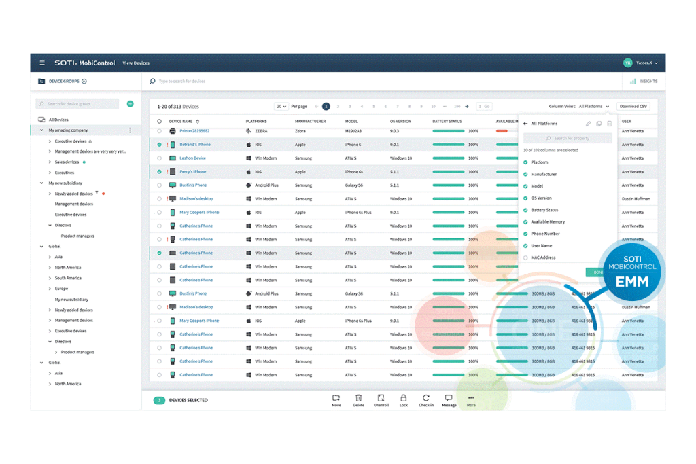Click the circled plus beside Device Groups

(84, 81)
